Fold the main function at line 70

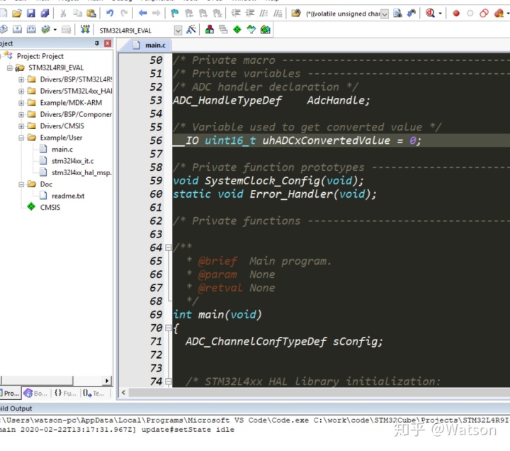tap(168, 328)
